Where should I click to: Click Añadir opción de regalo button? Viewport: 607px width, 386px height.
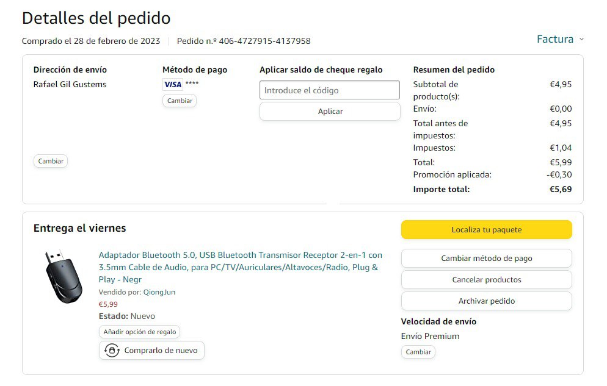point(139,332)
